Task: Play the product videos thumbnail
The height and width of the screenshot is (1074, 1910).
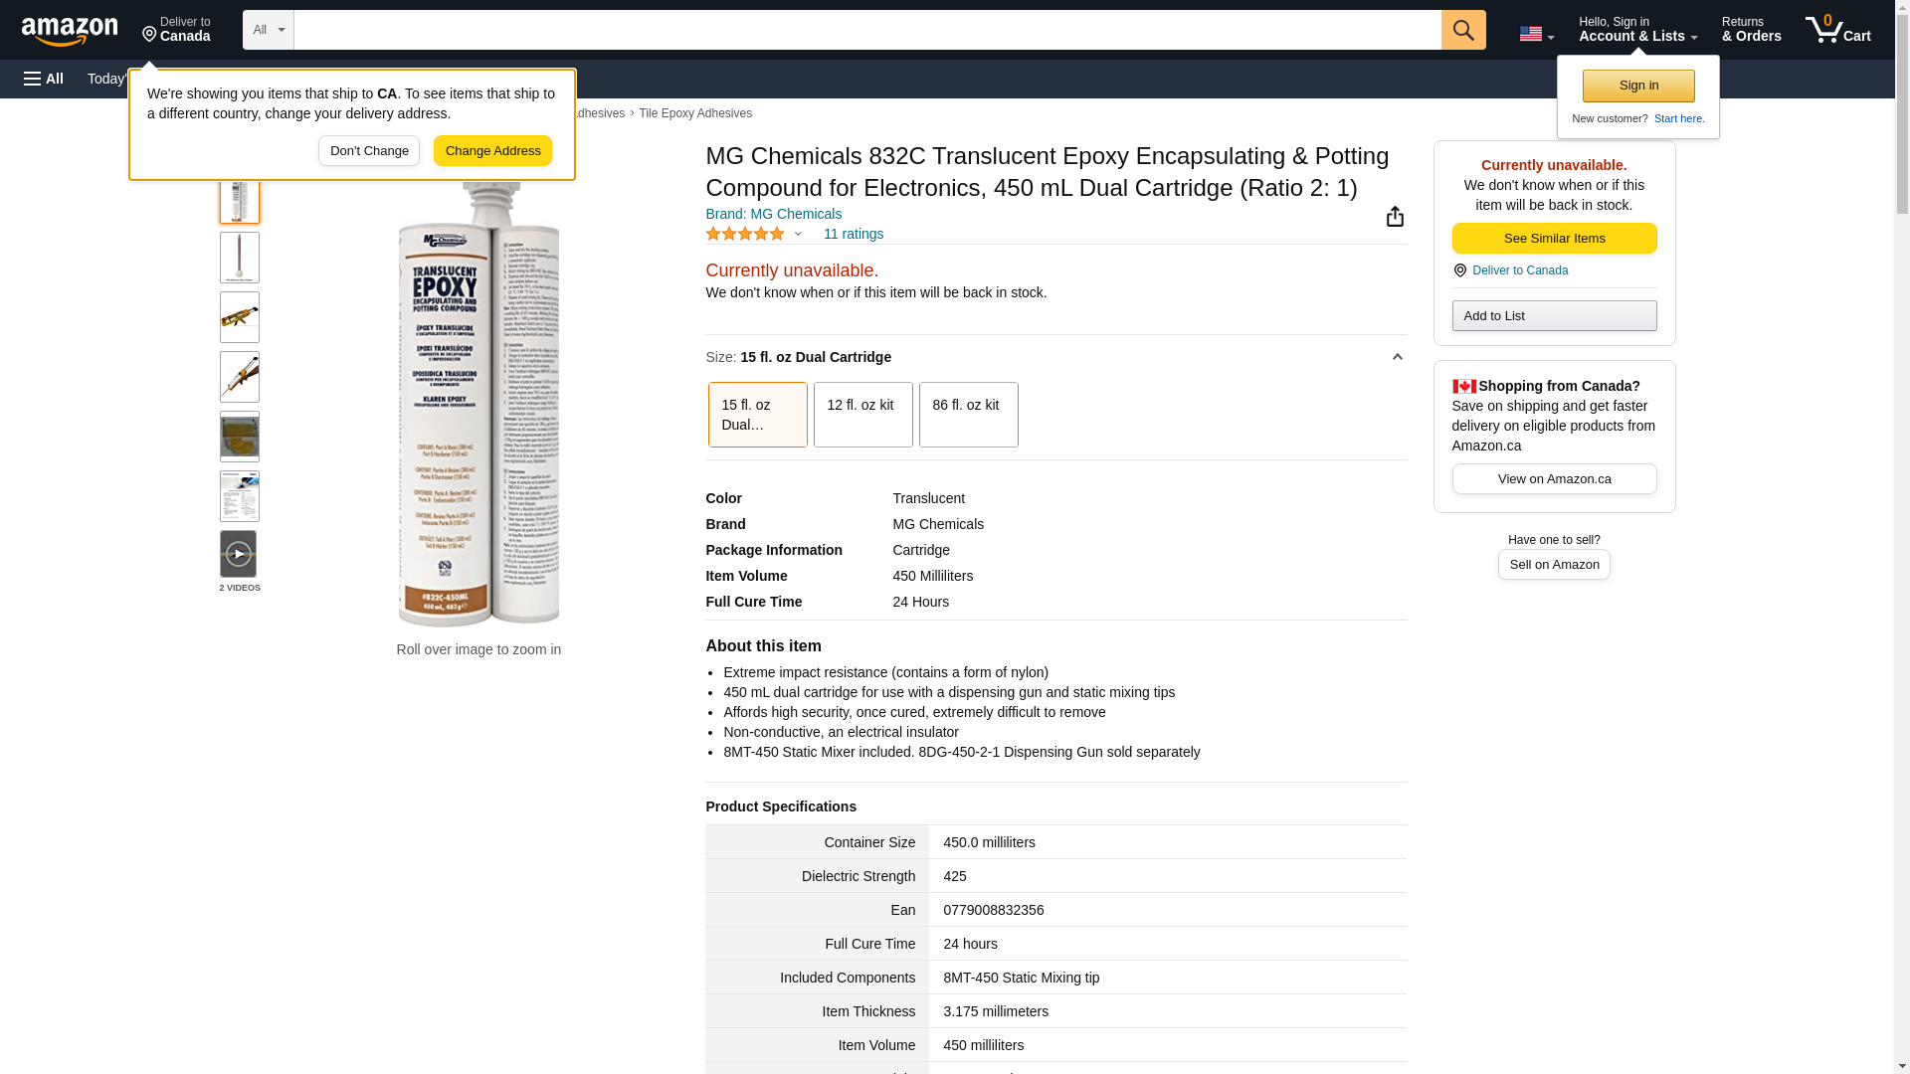Action: coord(239,554)
